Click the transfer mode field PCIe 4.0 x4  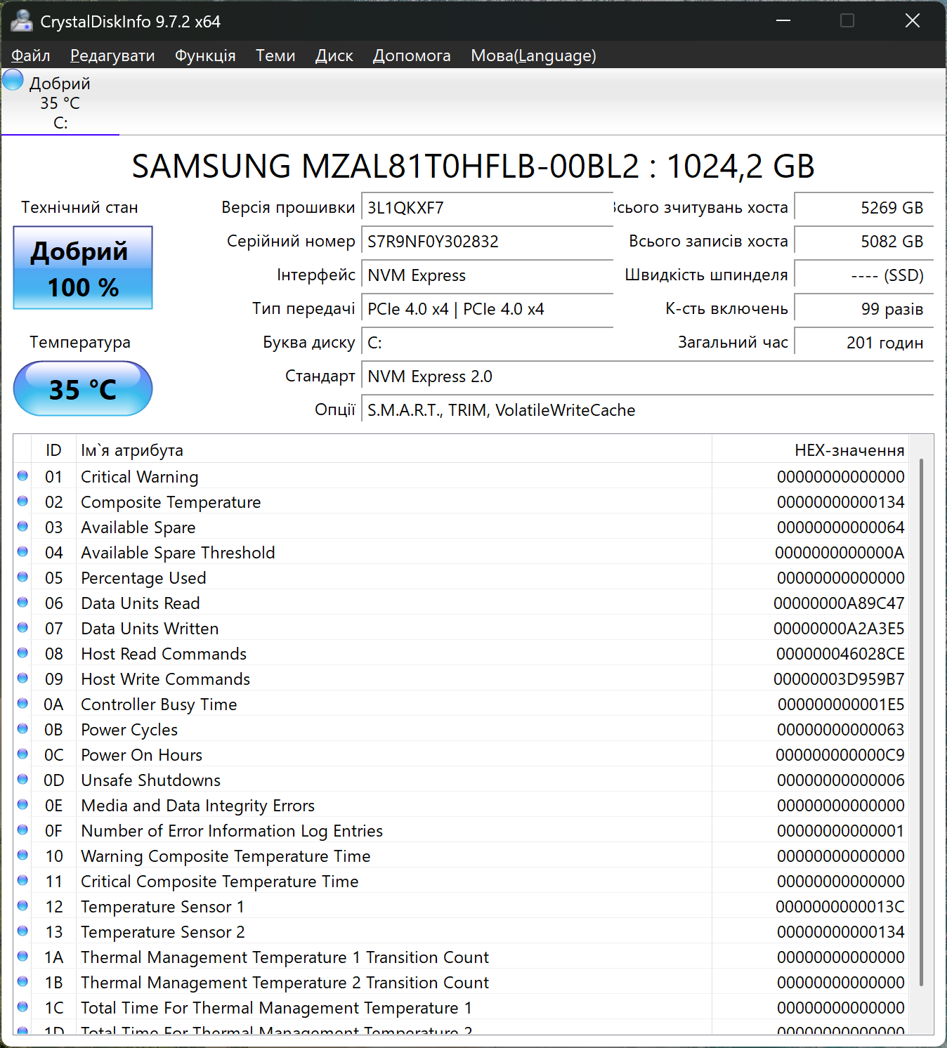tap(488, 309)
